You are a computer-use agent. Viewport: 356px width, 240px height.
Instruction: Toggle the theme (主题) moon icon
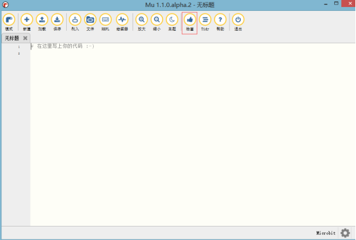tap(172, 22)
